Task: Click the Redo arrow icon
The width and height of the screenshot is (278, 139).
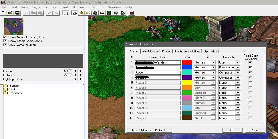Action: [56, 13]
